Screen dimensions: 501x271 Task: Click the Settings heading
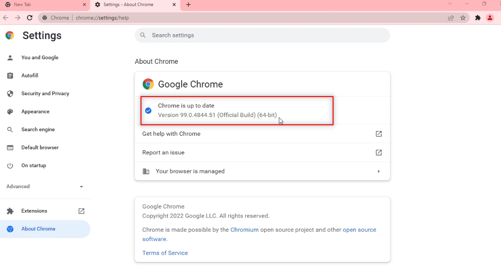42,36
